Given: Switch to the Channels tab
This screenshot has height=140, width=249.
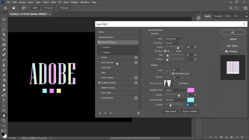Looking at the screenshot, I should [218, 16].
